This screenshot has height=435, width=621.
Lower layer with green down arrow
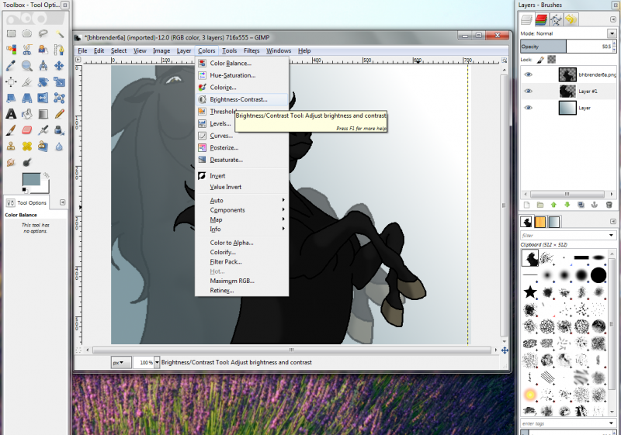point(567,205)
